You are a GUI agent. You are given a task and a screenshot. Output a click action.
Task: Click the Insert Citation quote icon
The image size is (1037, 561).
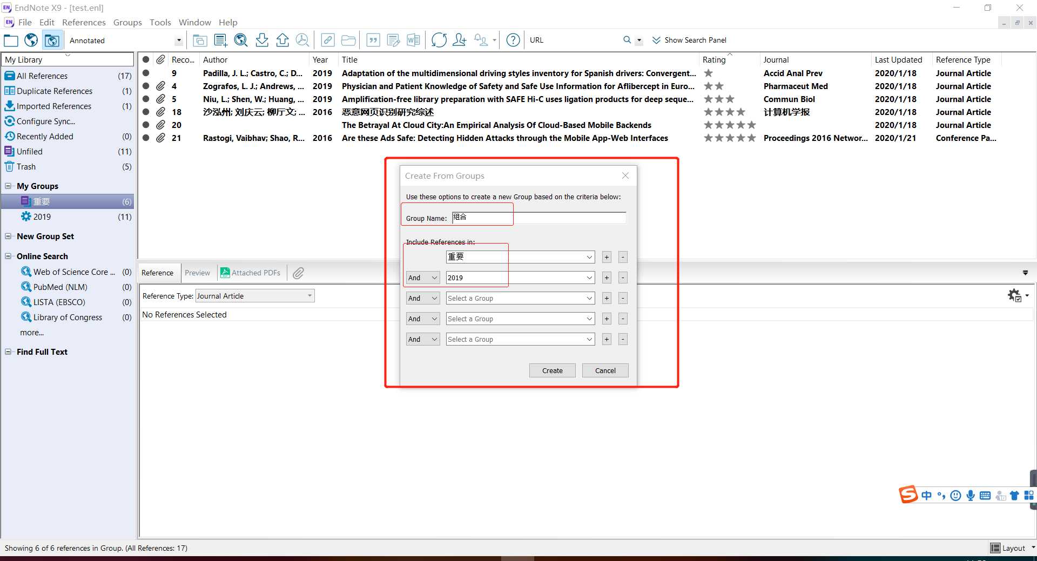373,40
